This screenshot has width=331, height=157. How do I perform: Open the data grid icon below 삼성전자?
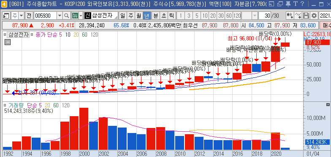(8, 42)
